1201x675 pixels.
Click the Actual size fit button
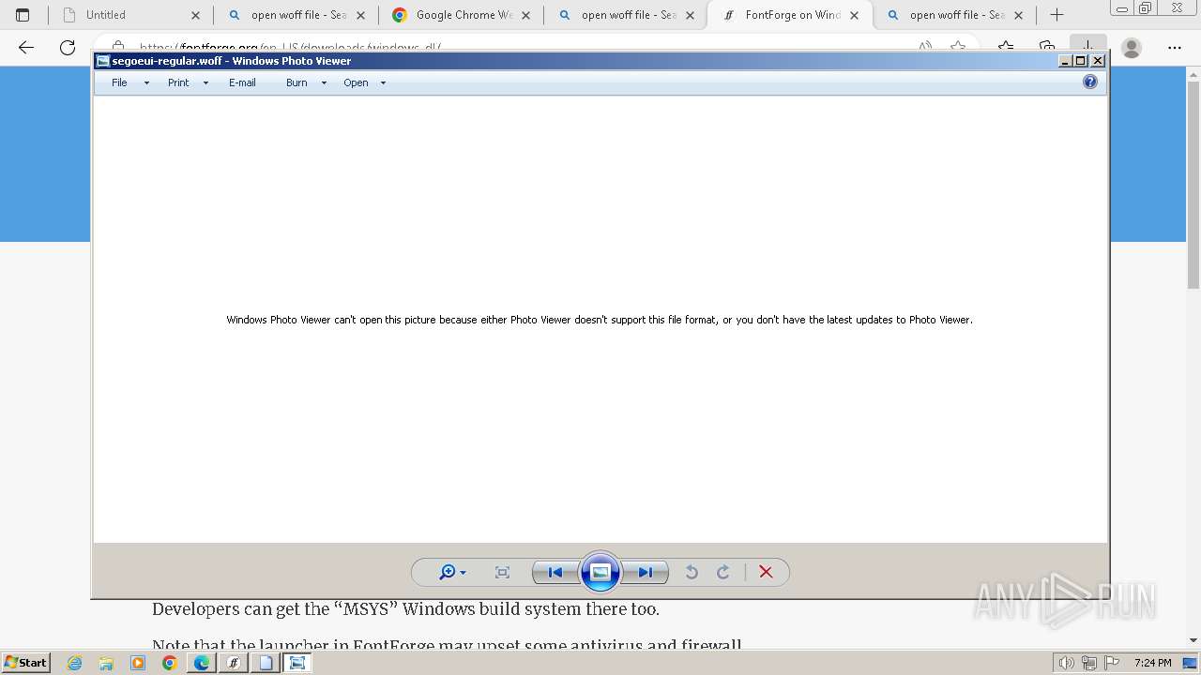(502, 573)
